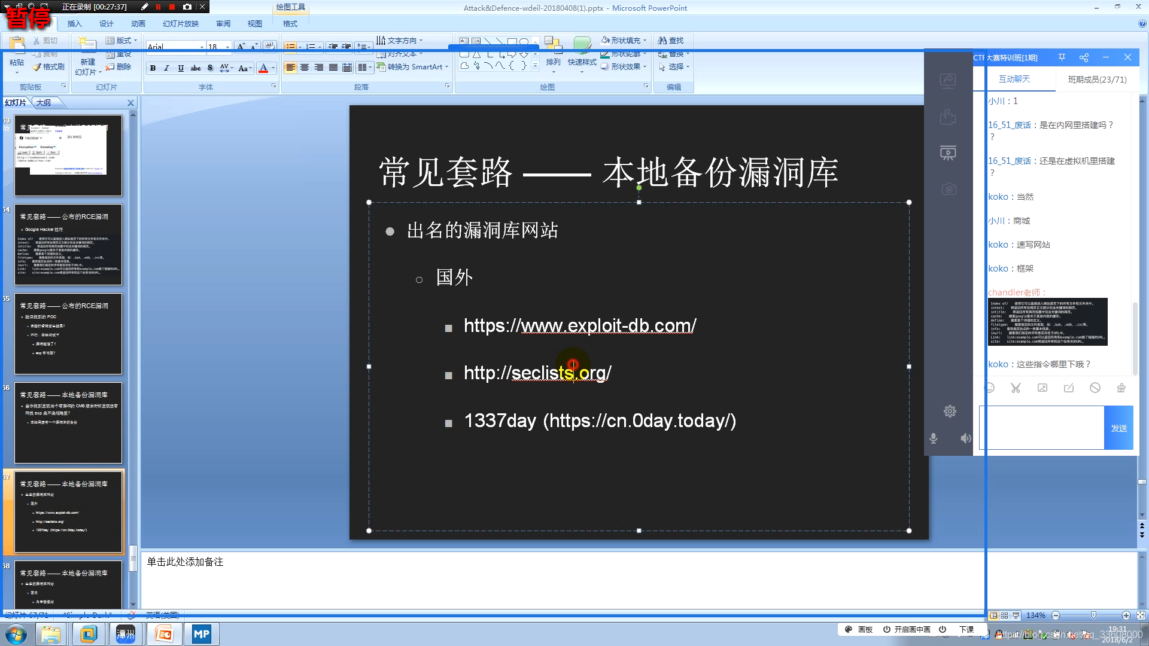This screenshot has width=1149, height=646.
Task: Toggle underline text formatting
Action: 181,68
